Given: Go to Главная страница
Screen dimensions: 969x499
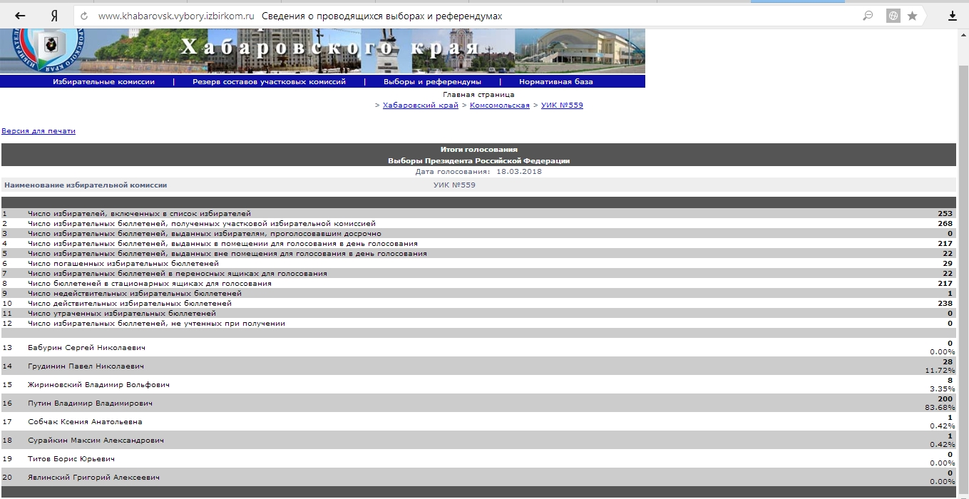Looking at the screenshot, I should (478, 94).
